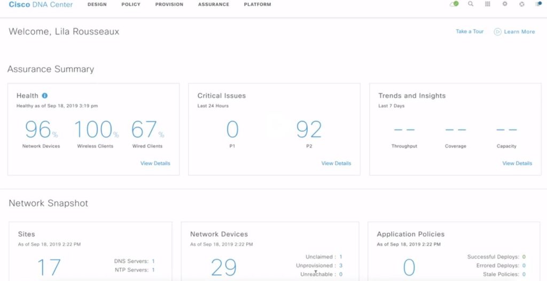Open the Policy menu
The image size is (547, 281).
click(x=131, y=4)
